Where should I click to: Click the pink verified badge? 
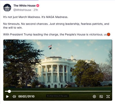tap(38, 6)
